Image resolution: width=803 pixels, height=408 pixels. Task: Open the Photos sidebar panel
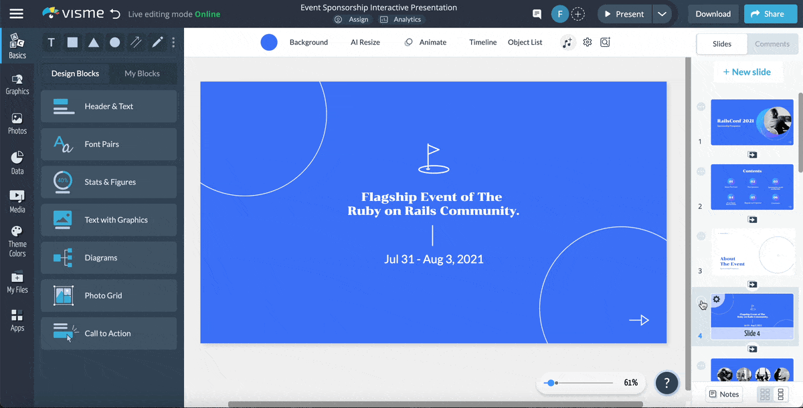point(17,124)
